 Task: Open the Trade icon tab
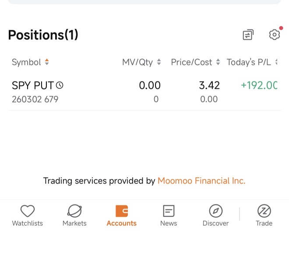[x=264, y=211]
